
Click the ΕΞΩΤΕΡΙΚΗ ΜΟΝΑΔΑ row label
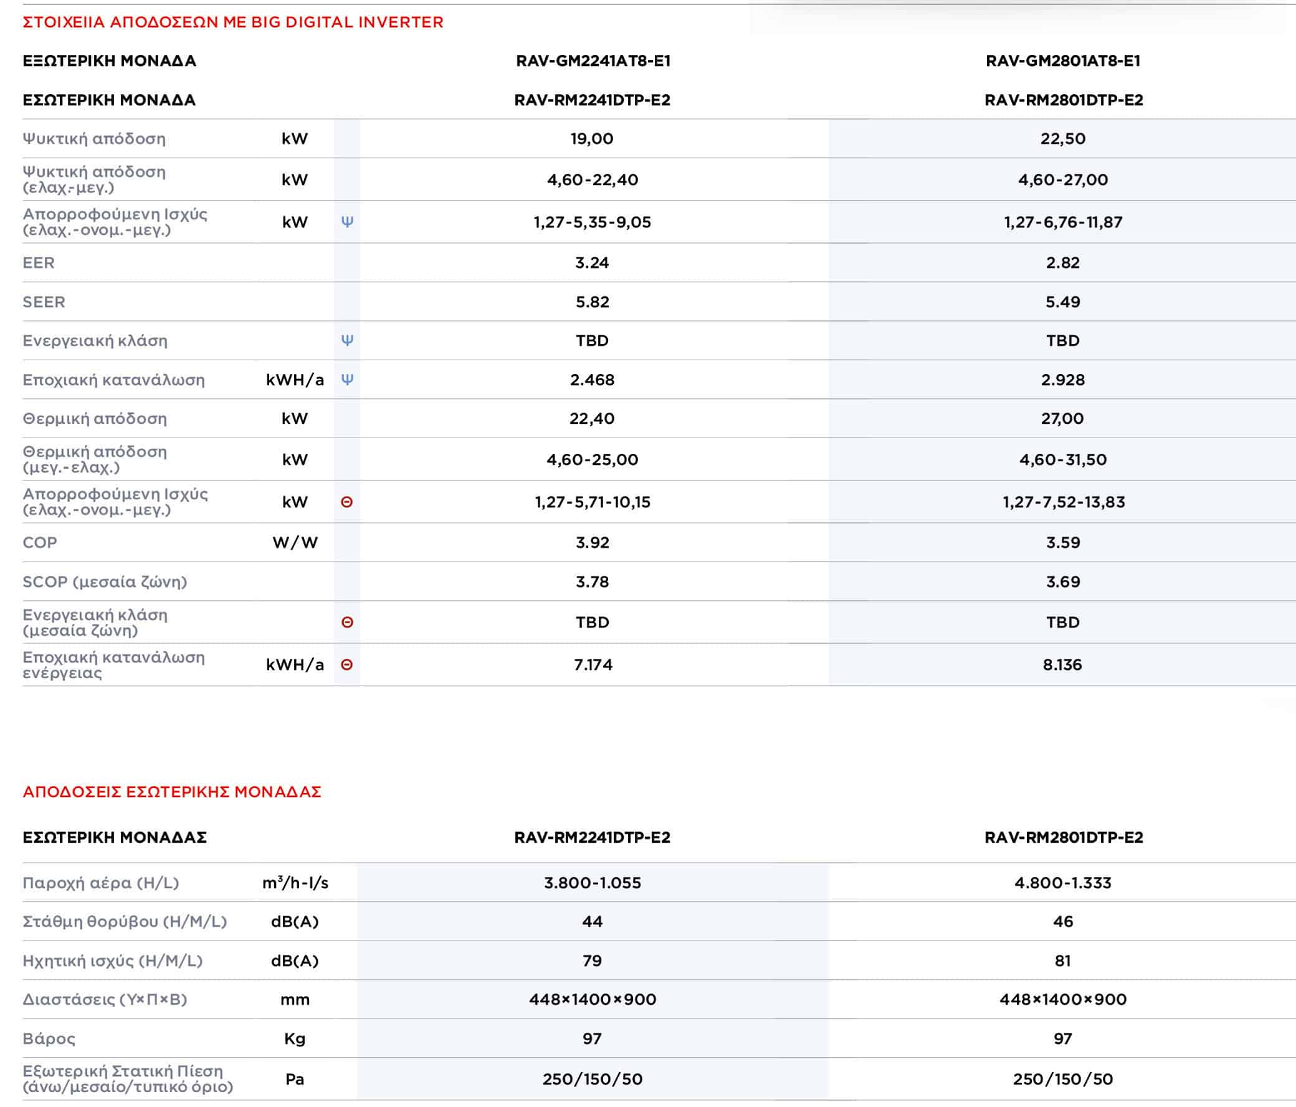pos(110,60)
